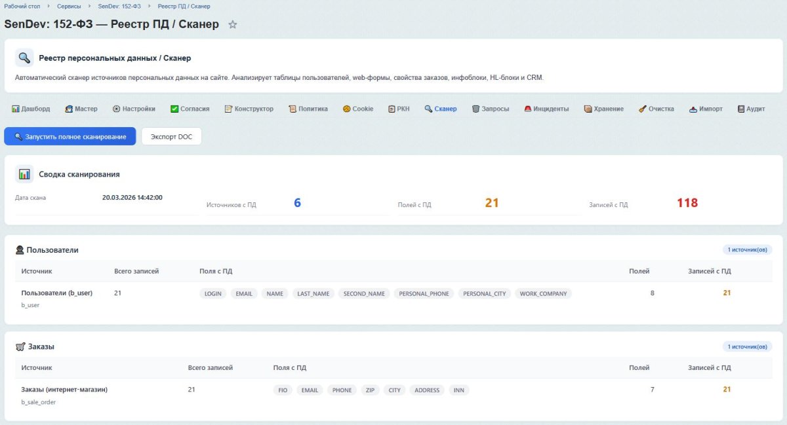Select the Cookie tab
This screenshot has width=787, height=425.
357,109
